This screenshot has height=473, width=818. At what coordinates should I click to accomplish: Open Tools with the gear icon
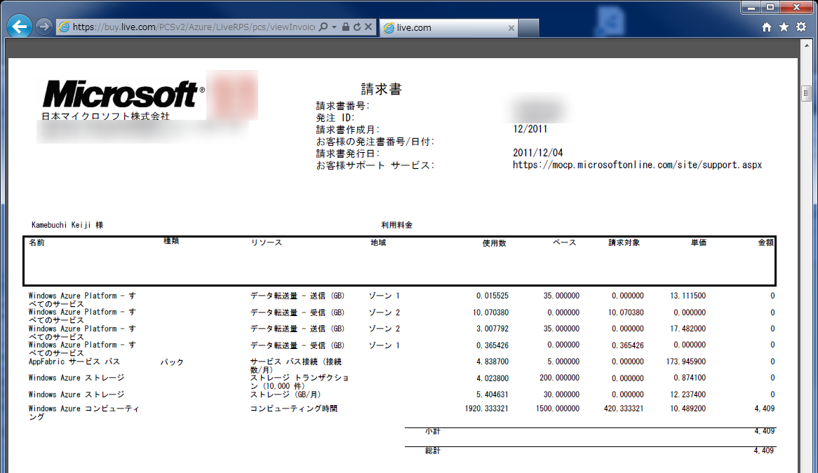point(801,27)
